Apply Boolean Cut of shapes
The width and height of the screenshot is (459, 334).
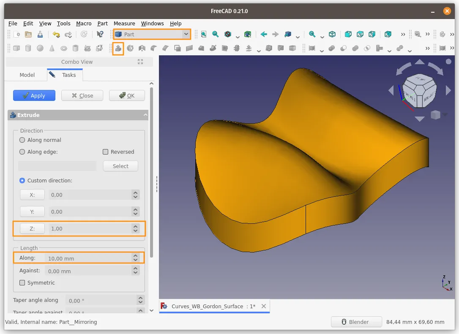coord(343,48)
